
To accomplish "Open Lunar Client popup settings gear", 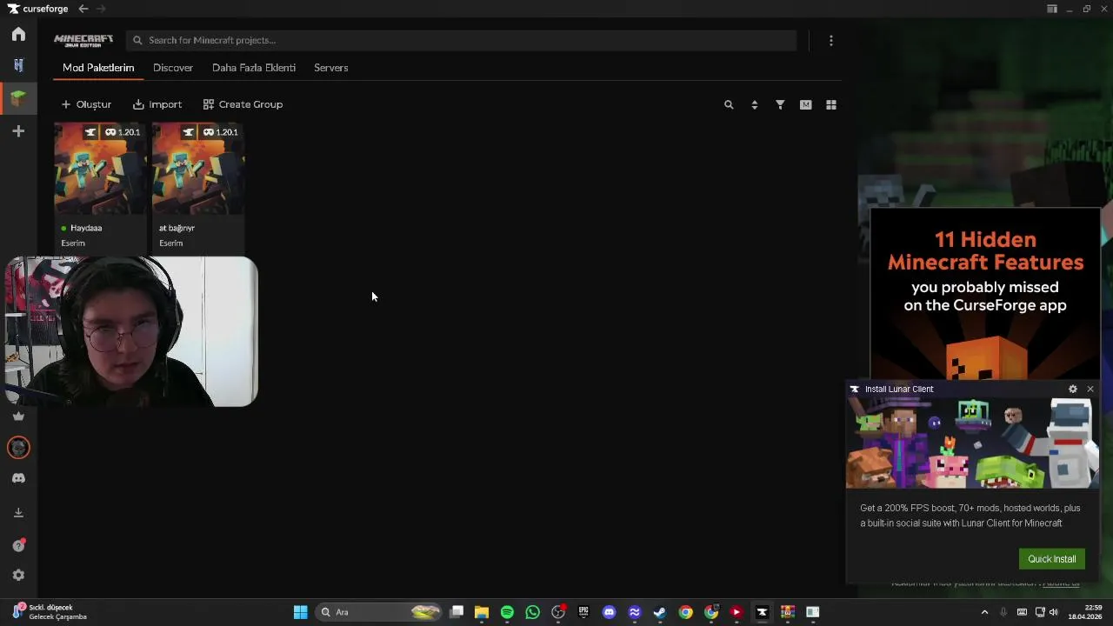I will 1073,389.
